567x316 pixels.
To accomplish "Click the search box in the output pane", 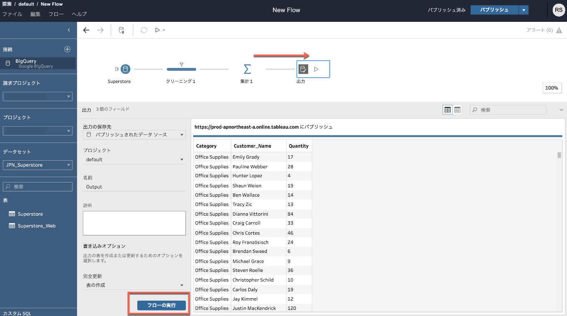I will (508, 110).
